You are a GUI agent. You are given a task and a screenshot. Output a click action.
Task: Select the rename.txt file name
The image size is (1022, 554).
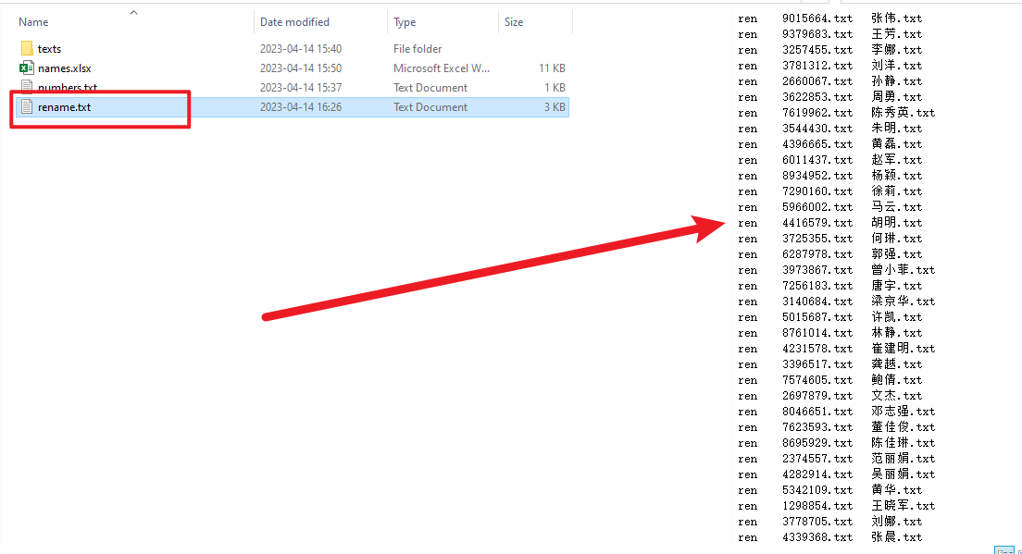click(64, 107)
